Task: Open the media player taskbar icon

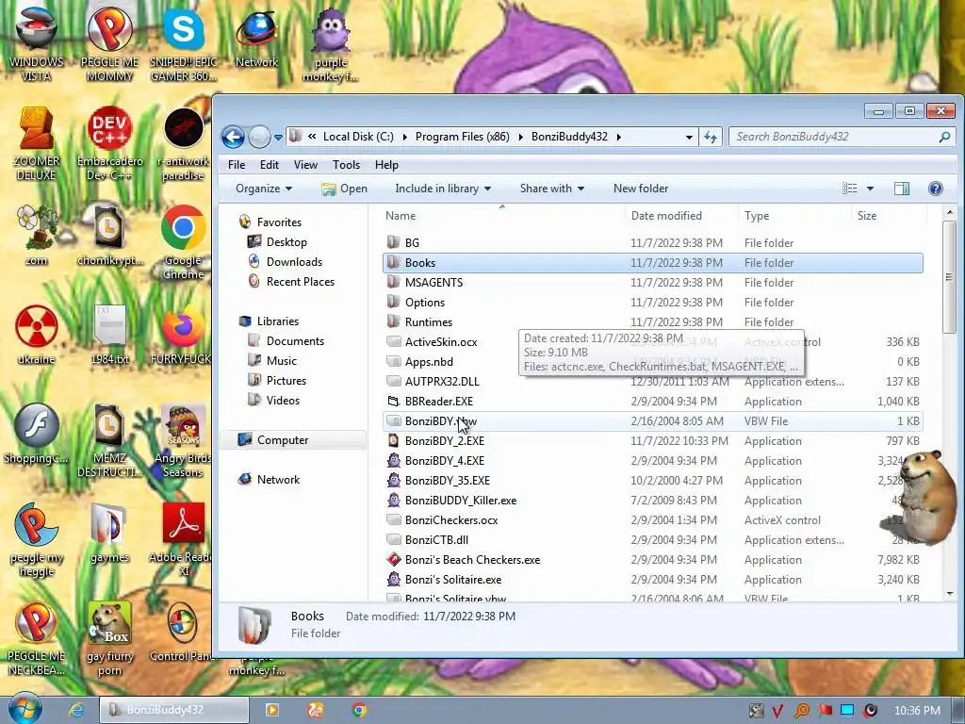Action: pyautogui.click(x=271, y=710)
